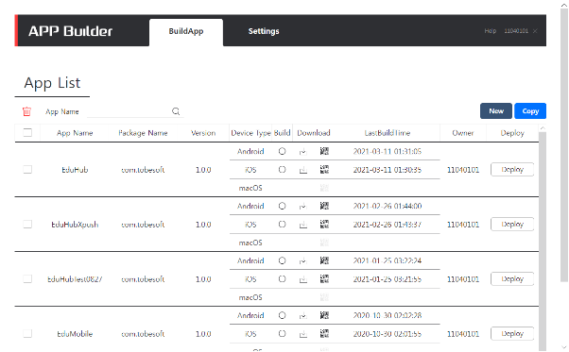Click the app list vertical scrollbar
This screenshot has width=569, height=352.
point(543,239)
